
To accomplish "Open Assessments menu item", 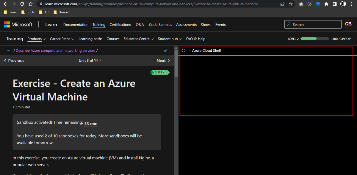I will pos(186,25).
